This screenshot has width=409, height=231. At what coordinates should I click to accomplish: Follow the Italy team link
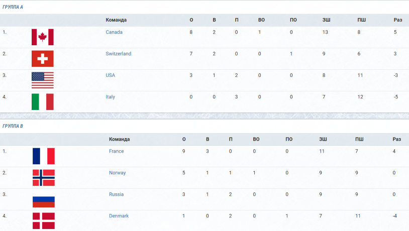pos(111,97)
